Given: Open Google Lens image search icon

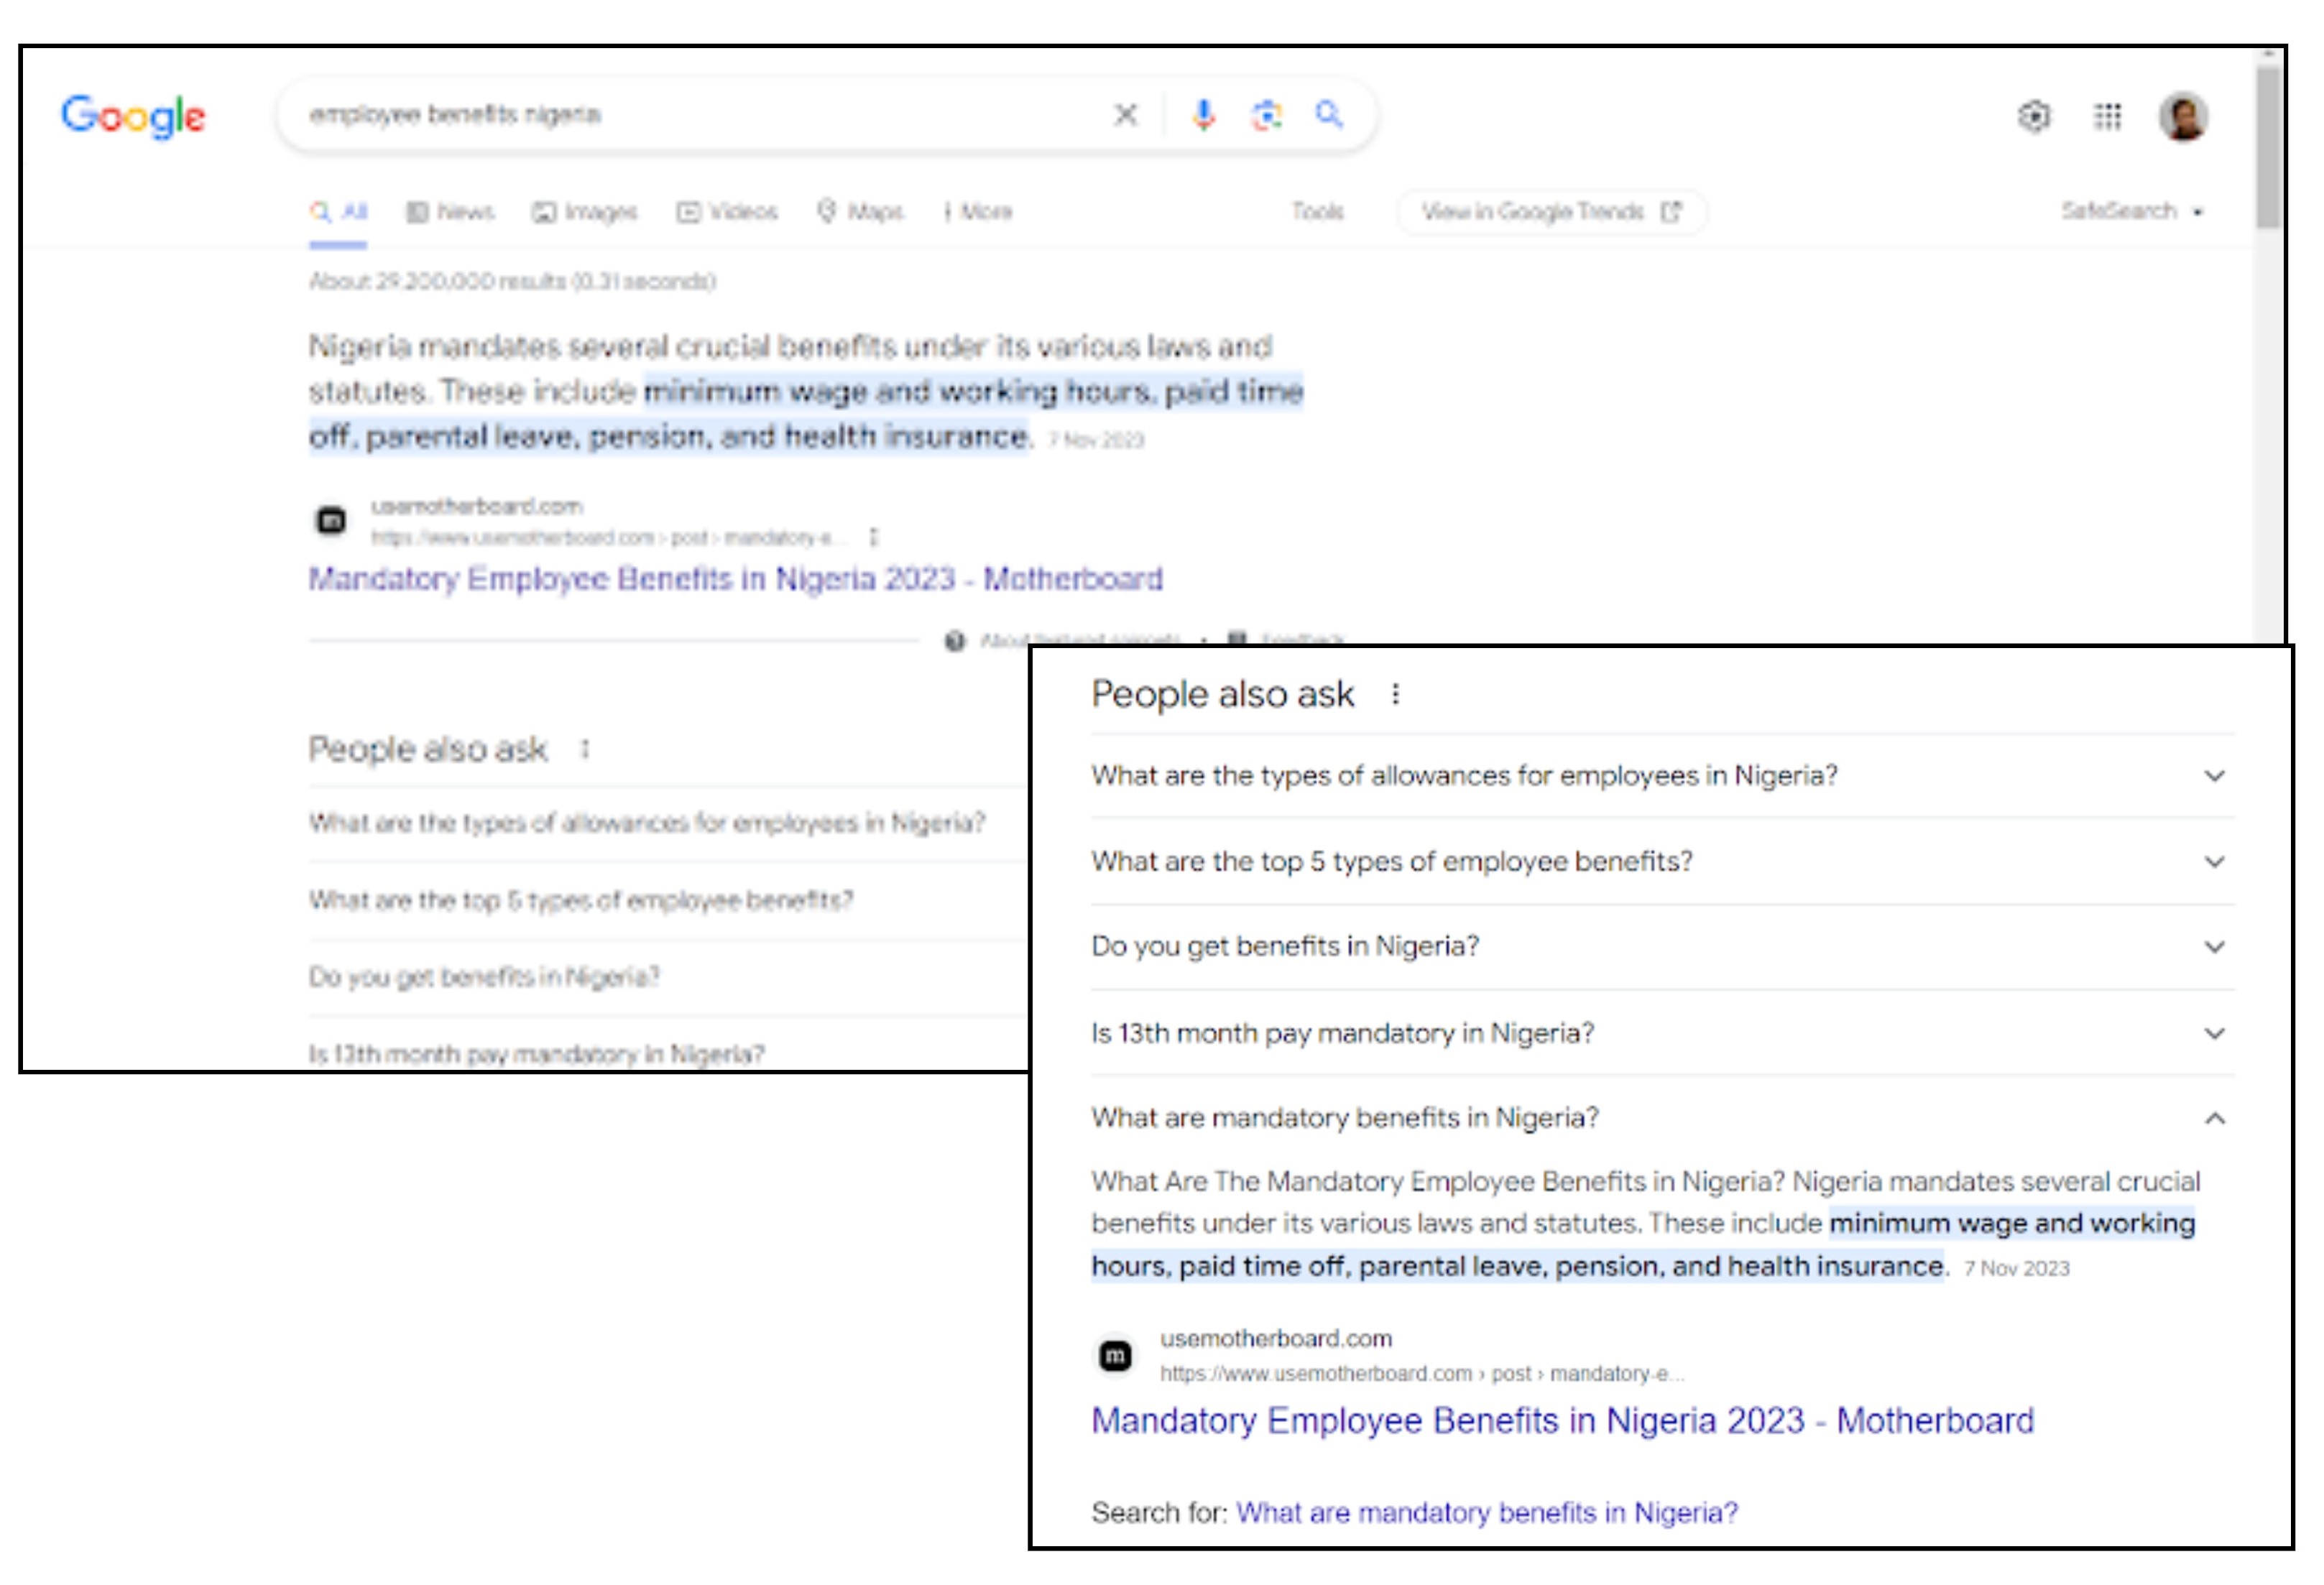Looking at the screenshot, I should pos(1267,115).
